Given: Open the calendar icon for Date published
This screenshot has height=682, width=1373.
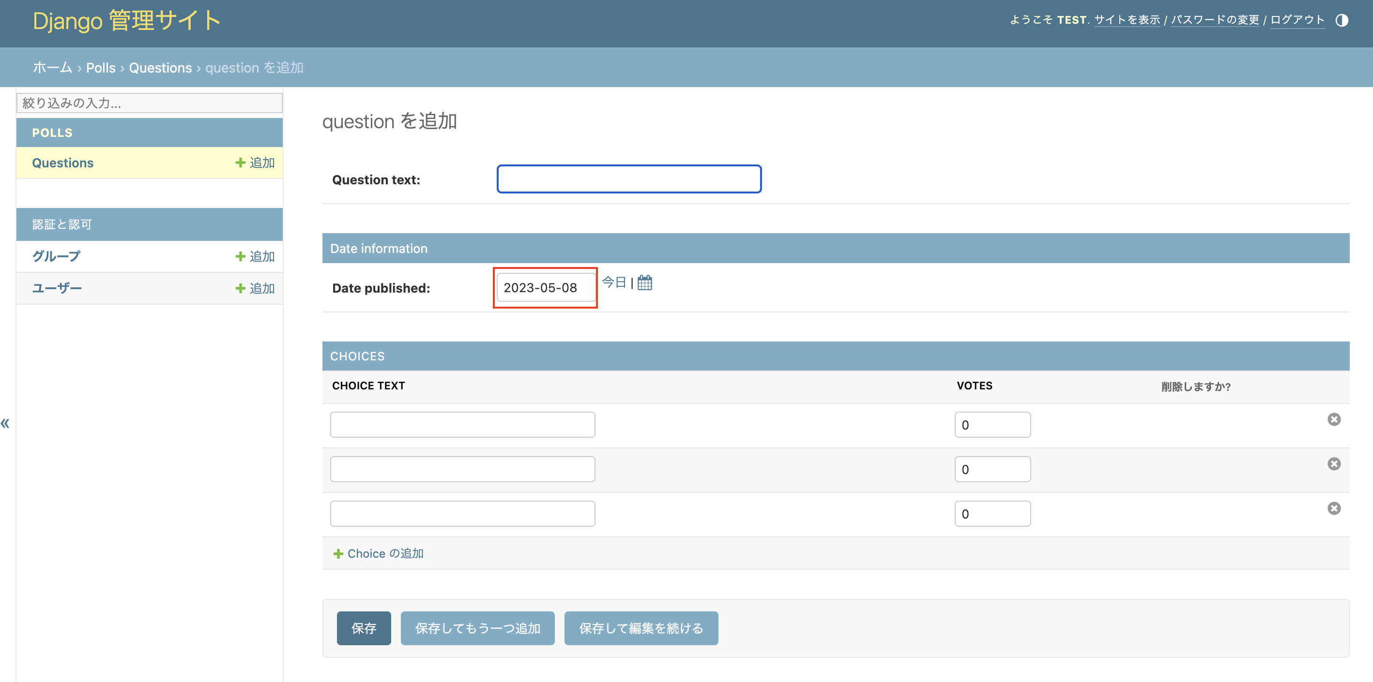Looking at the screenshot, I should [644, 282].
